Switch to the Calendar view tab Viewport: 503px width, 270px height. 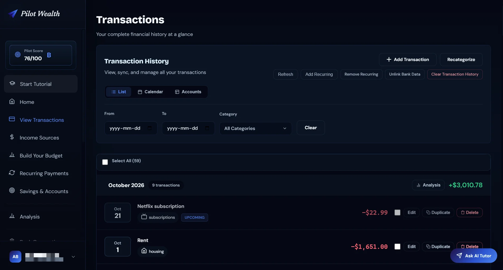click(150, 92)
